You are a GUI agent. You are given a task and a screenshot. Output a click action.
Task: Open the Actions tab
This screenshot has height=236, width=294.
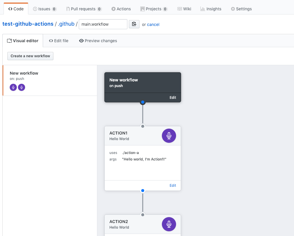[x=121, y=9]
